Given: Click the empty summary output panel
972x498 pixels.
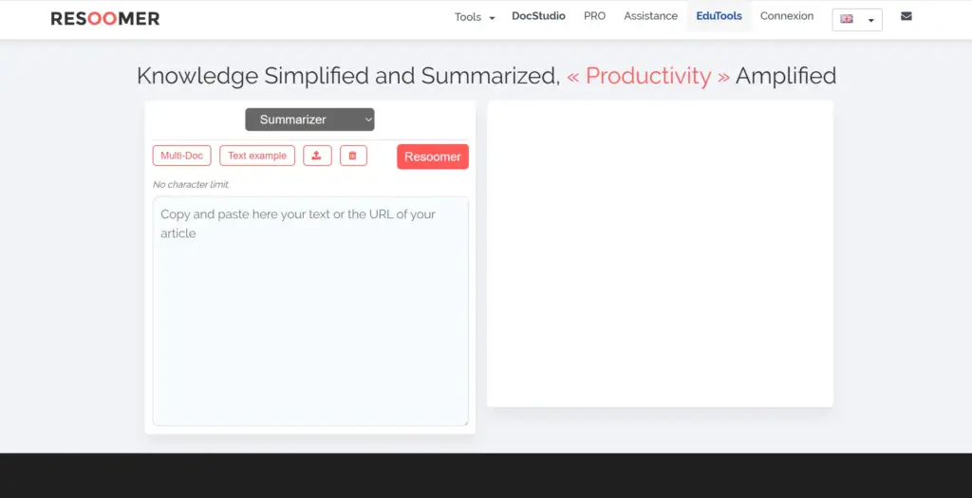Looking at the screenshot, I should click(x=660, y=254).
